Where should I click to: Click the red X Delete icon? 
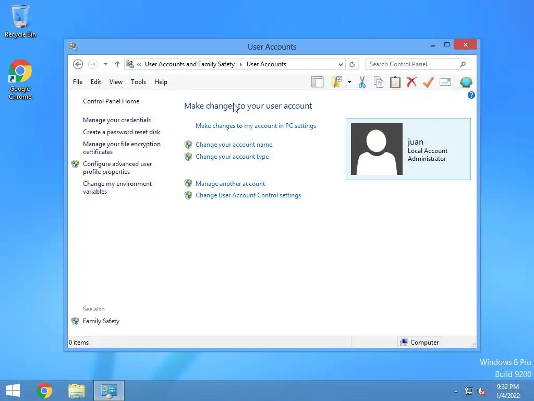pyautogui.click(x=412, y=82)
